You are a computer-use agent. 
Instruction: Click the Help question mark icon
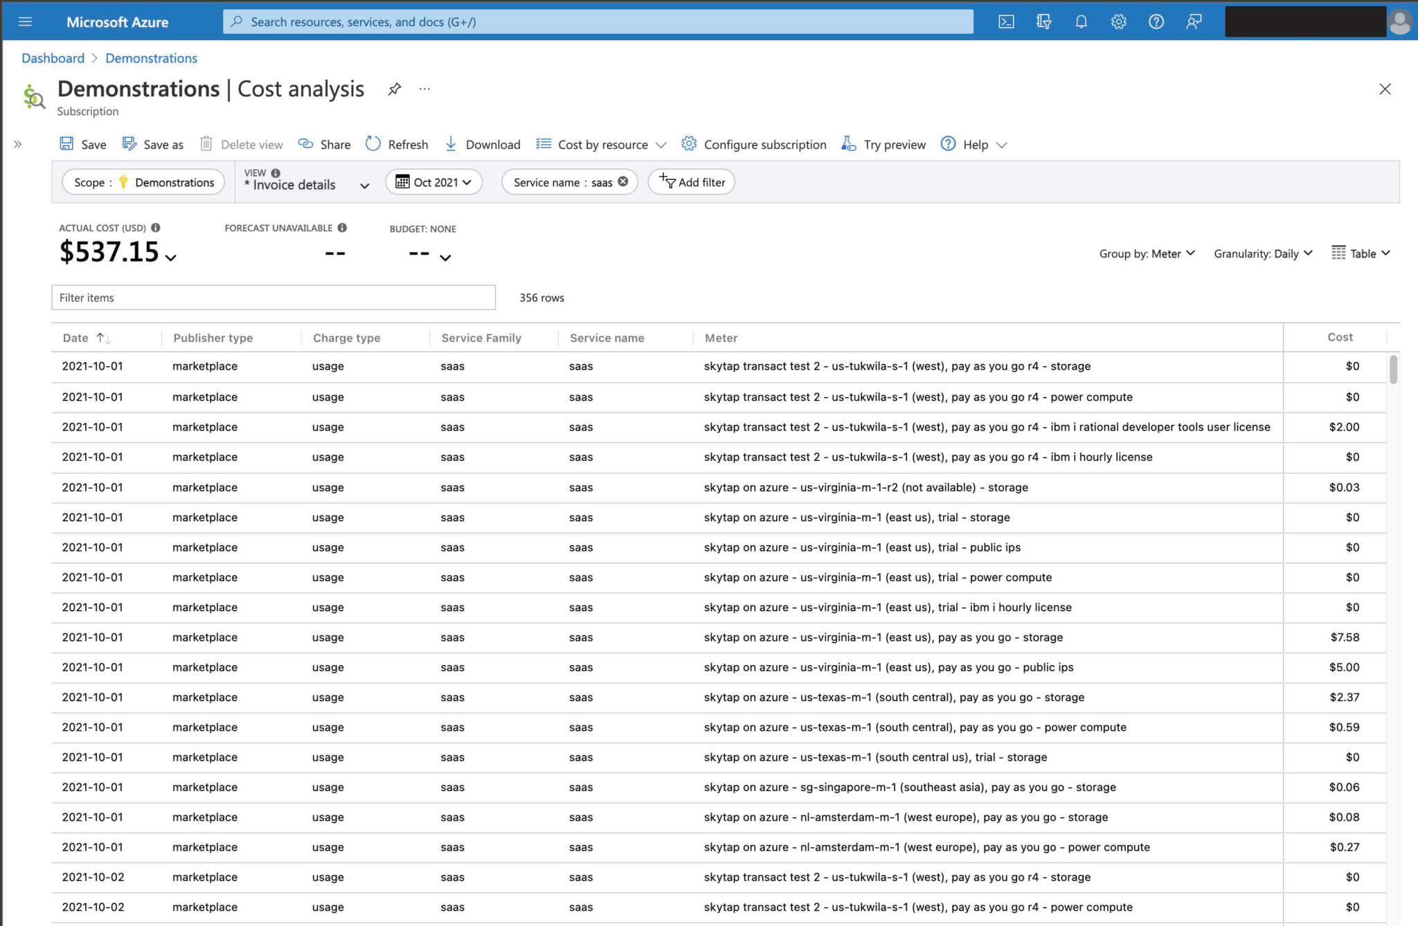(x=1156, y=21)
